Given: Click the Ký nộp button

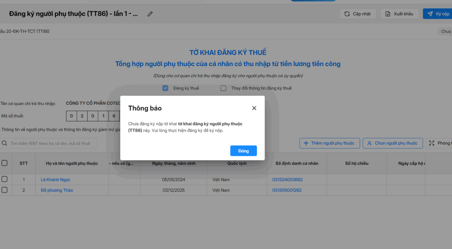Looking at the screenshot, I should point(438,14).
